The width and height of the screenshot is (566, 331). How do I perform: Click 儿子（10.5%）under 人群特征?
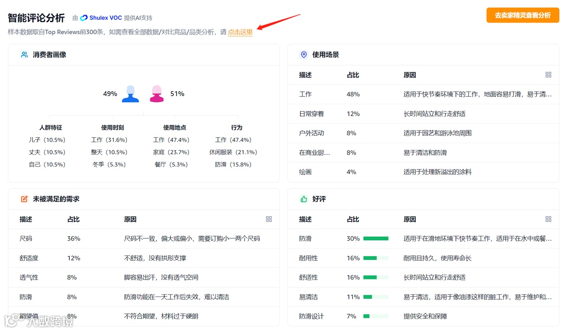click(x=47, y=140)
